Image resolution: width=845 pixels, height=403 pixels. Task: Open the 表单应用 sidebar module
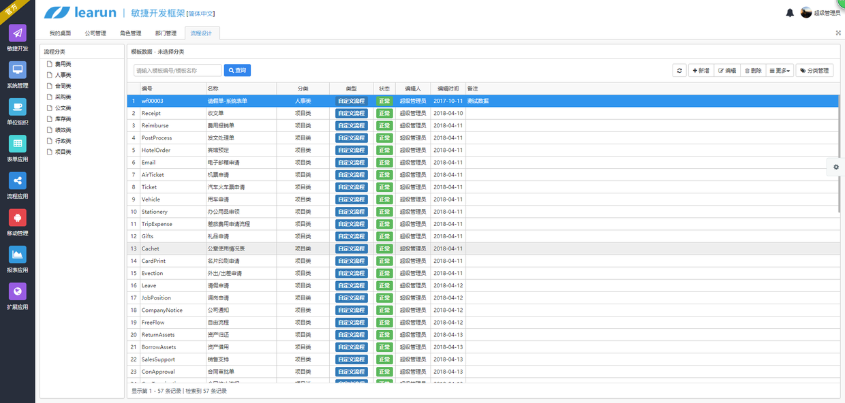point(18,148)
